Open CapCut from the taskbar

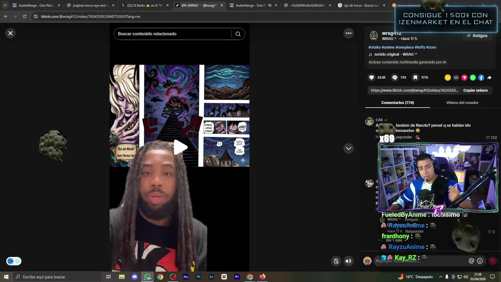tap(224, 277)
